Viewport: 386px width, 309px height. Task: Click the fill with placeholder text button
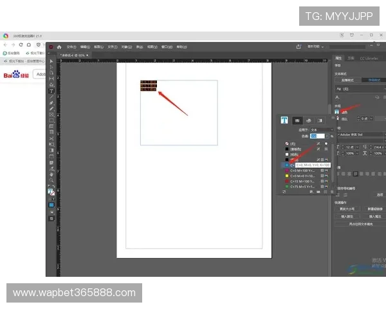[x=359, y=224]
